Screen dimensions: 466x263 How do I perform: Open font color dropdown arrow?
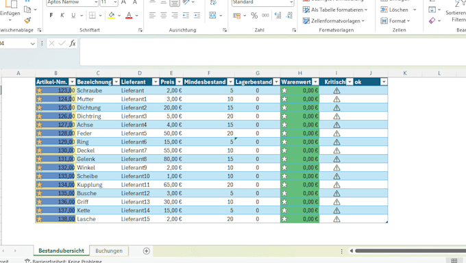pos(136,16)
